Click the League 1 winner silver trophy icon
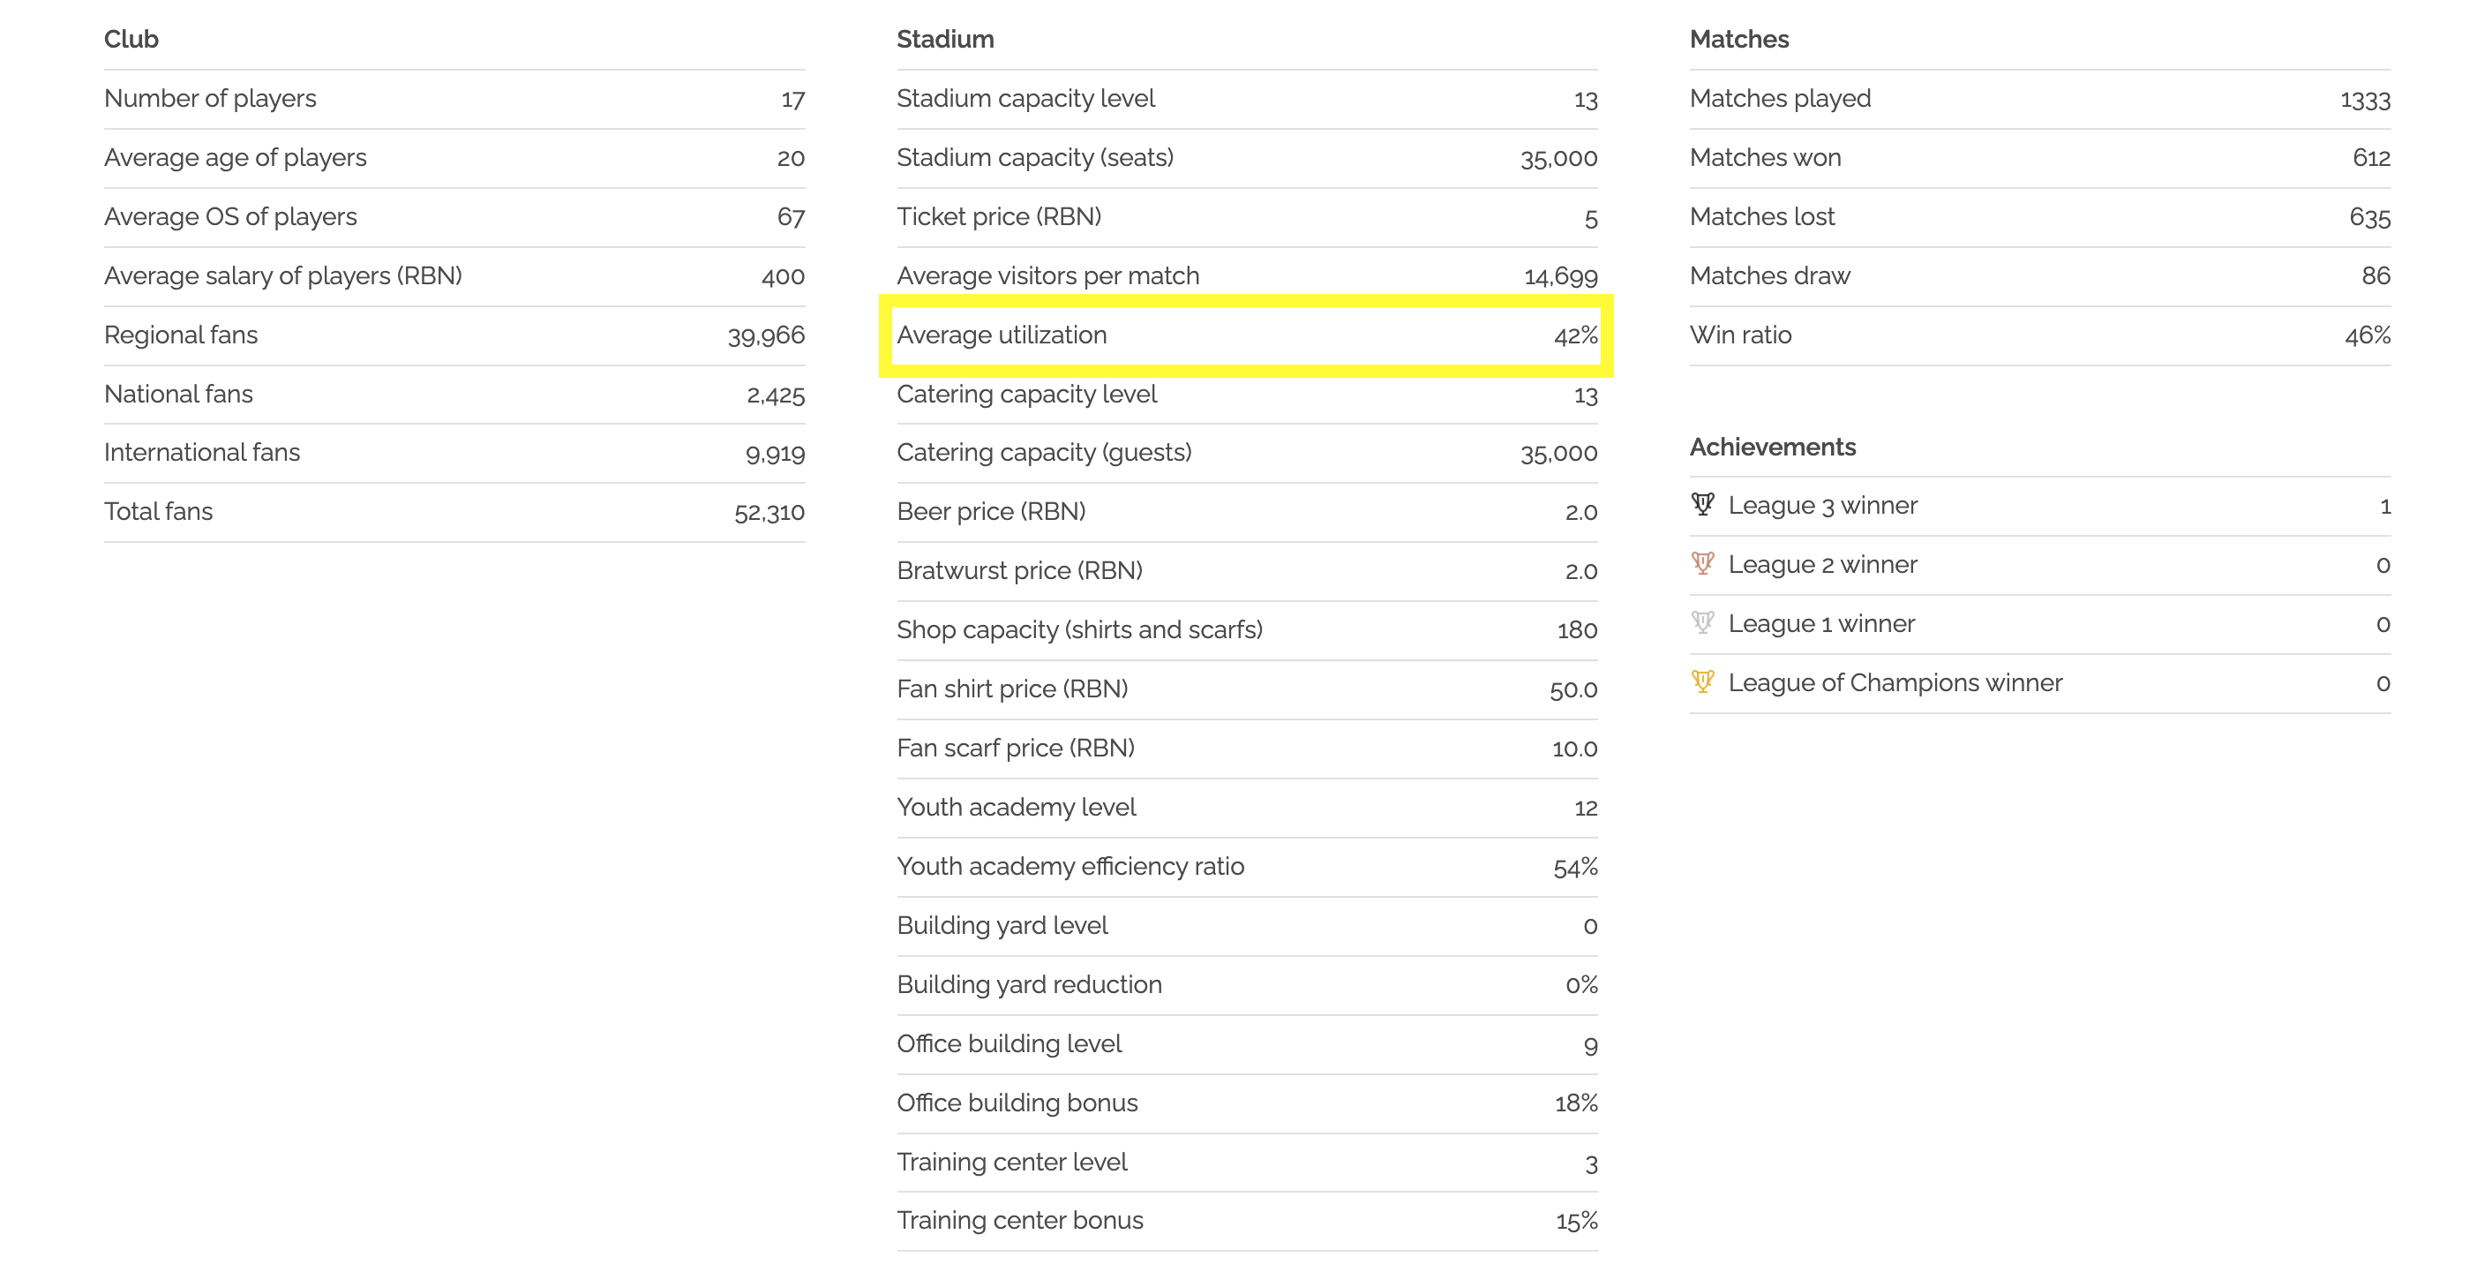This screenshot has height=1287, width=2492. [x=1702, y=622]
